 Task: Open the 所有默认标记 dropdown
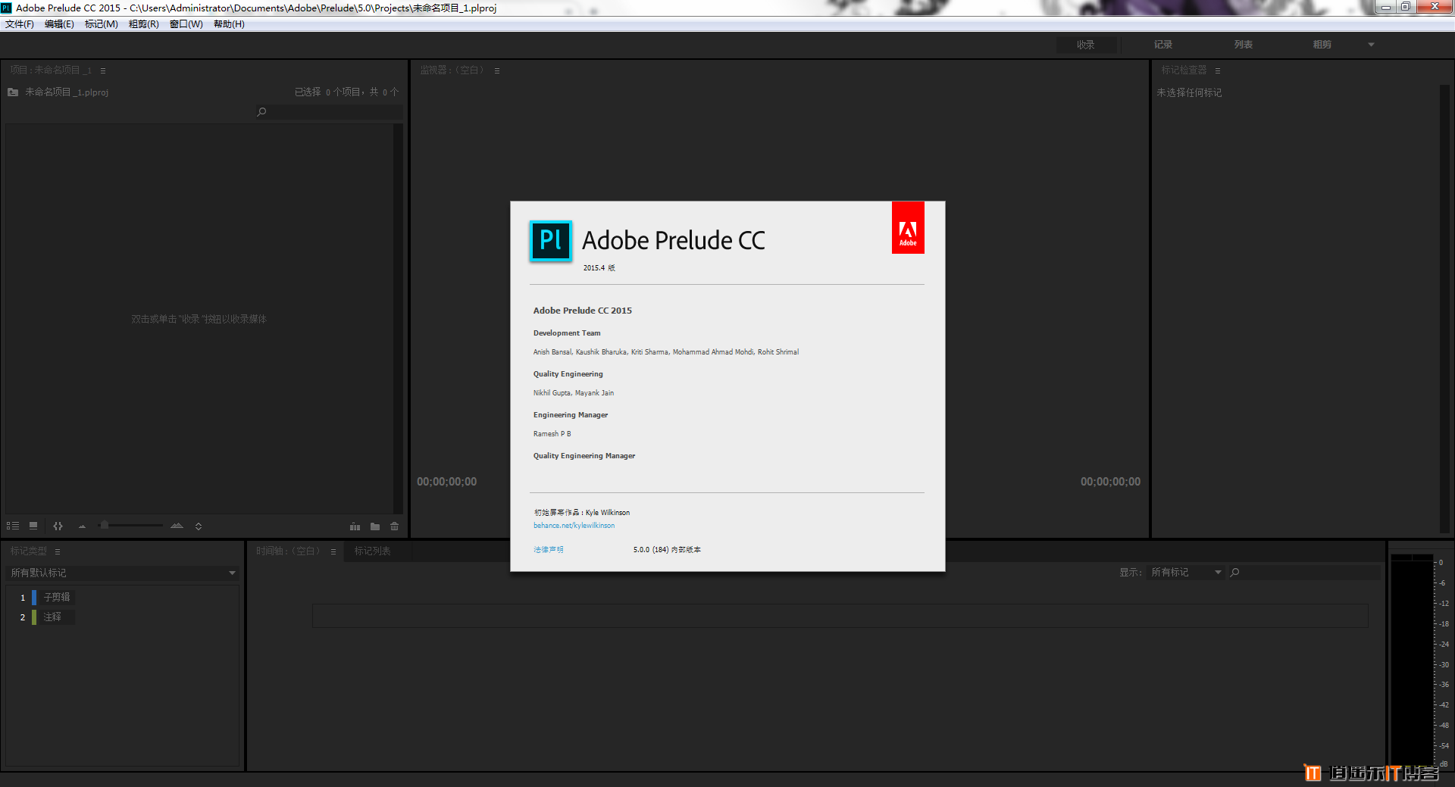point(122,573)
